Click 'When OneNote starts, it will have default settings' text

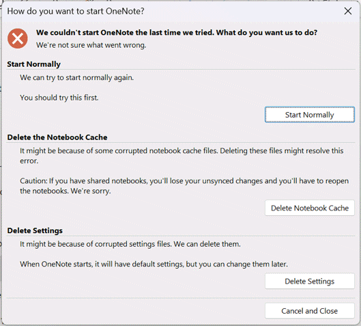click(x=154, y=264)
